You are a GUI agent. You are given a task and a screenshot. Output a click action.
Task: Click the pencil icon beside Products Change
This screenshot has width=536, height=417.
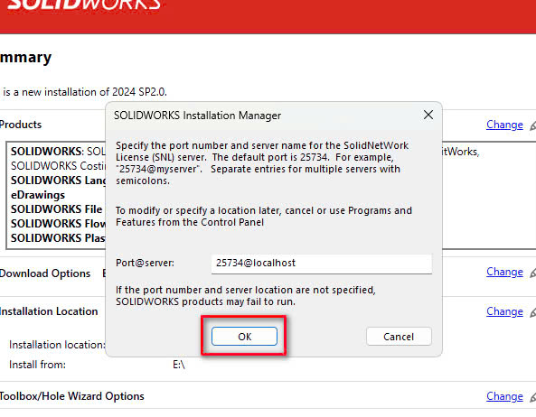532,125
